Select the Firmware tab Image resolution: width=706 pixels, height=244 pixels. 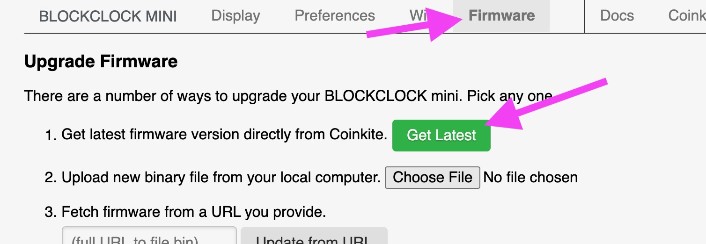click(501, 16)
